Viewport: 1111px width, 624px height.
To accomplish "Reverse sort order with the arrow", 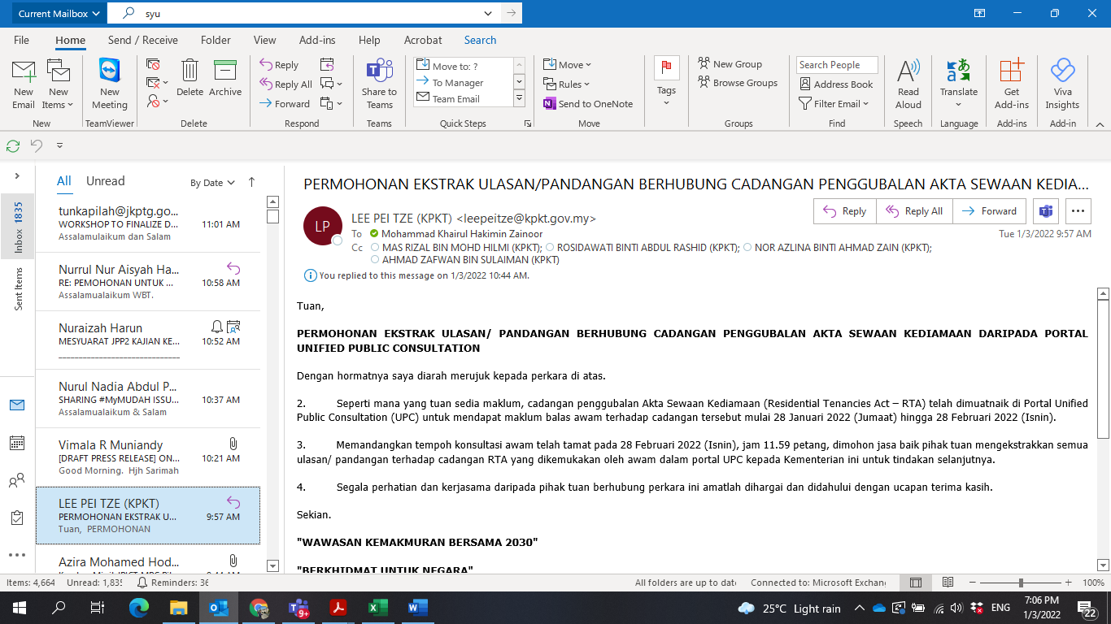I will click(251, 183).
